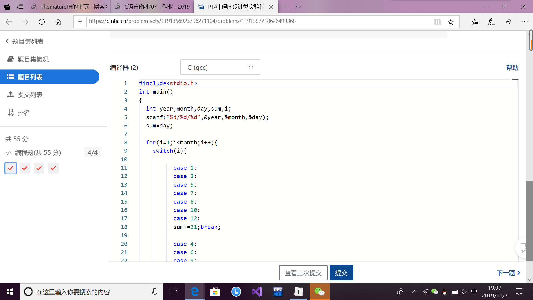The image size is (533, 300).
Task: Open the C (gcc) compiler dropdown
Action: 220,67
